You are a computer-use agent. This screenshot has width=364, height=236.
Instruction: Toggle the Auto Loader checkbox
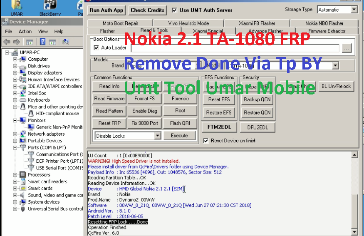coord(96,47)
